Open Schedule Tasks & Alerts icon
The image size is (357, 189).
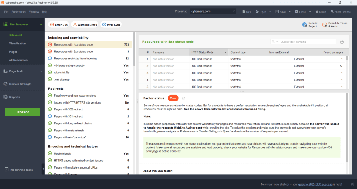point(325,25)
